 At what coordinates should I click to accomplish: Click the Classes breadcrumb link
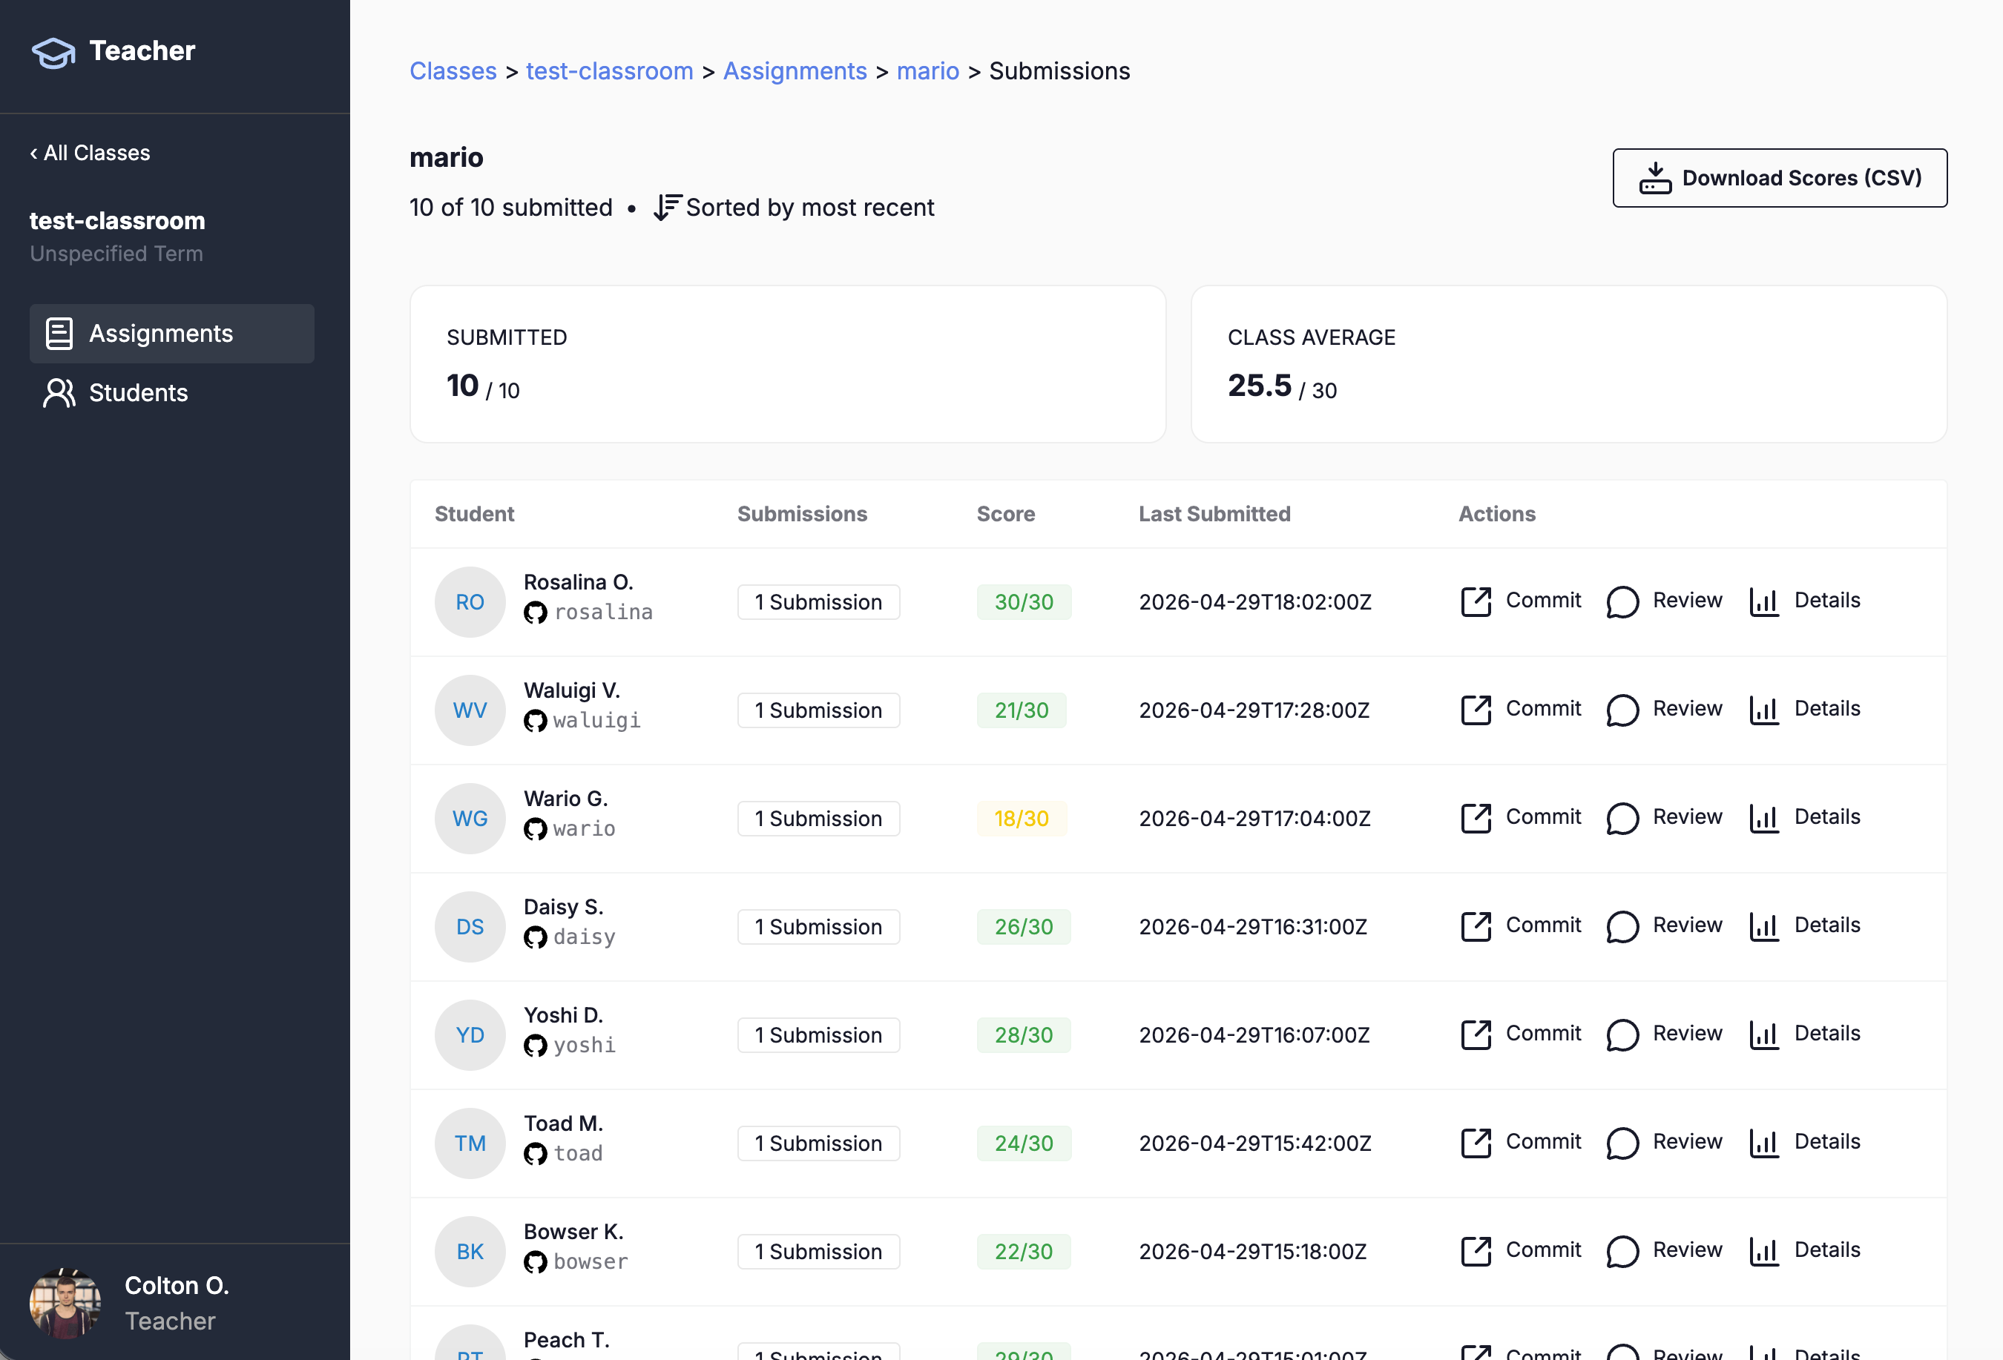click(453, 70)
